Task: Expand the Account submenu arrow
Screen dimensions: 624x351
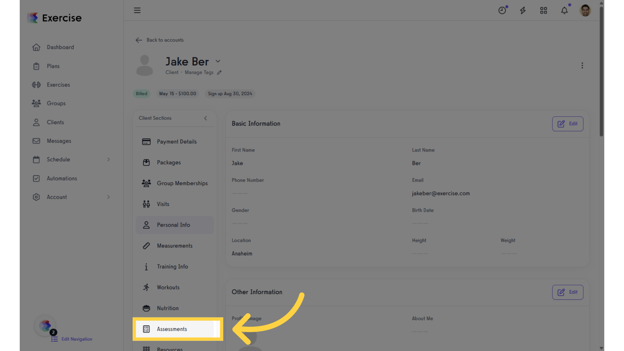Action: coord(109,197)
